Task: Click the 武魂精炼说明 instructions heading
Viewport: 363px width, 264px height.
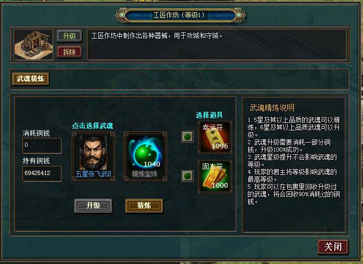Action: pos(272,108)
